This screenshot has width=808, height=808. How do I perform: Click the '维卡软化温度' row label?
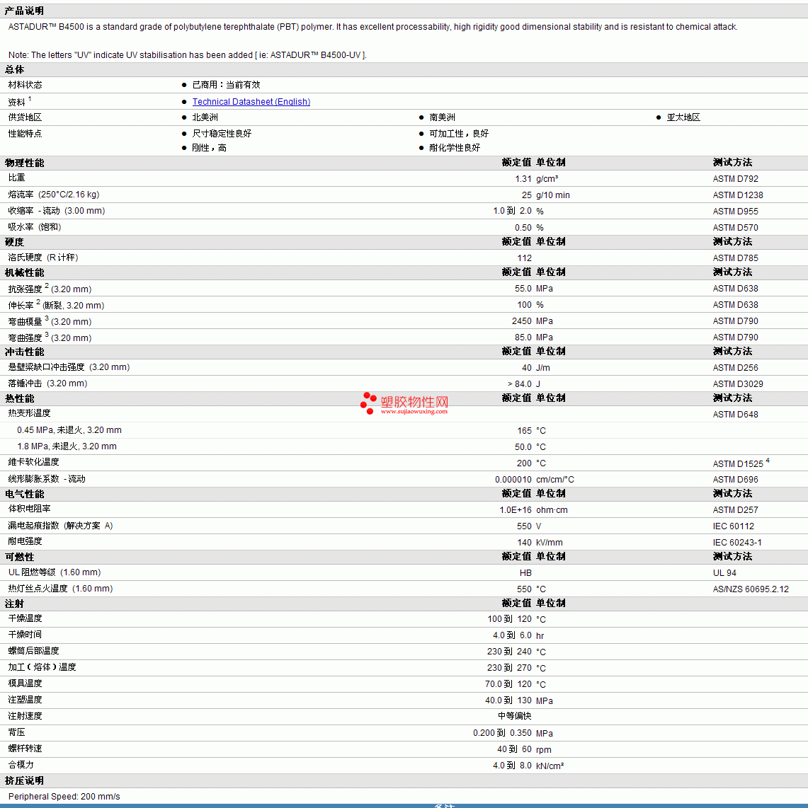pyautogui.click(x=33, y=462)
